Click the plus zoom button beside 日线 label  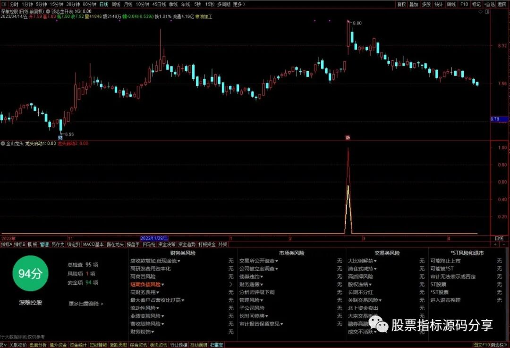click(x=495, y=244)
